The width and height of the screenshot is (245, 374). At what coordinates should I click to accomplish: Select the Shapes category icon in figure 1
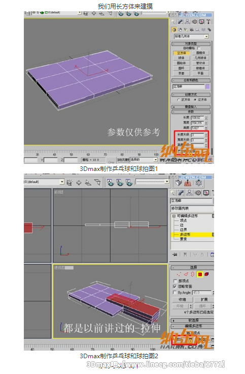point(180,30)
